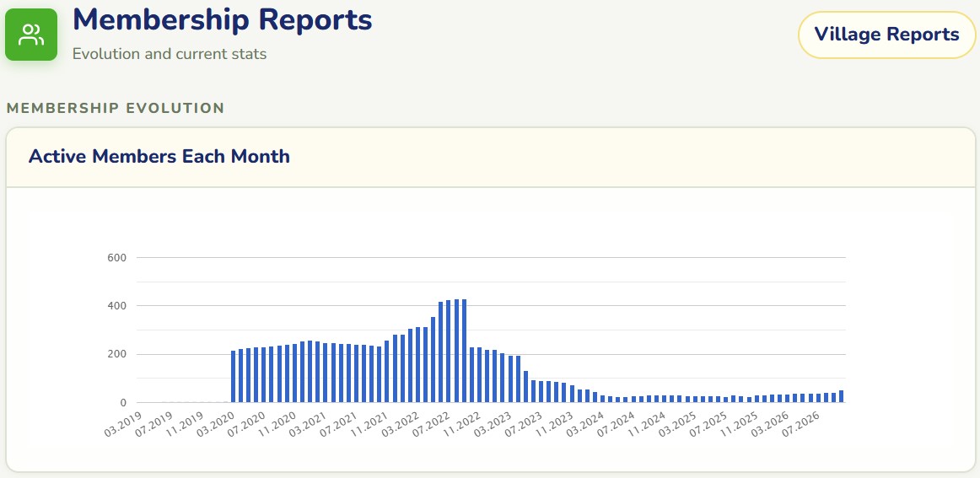Open Village Reports
The height and width of the screenshot is (478, 980).
pyautogui.click(x=886, y=35)
